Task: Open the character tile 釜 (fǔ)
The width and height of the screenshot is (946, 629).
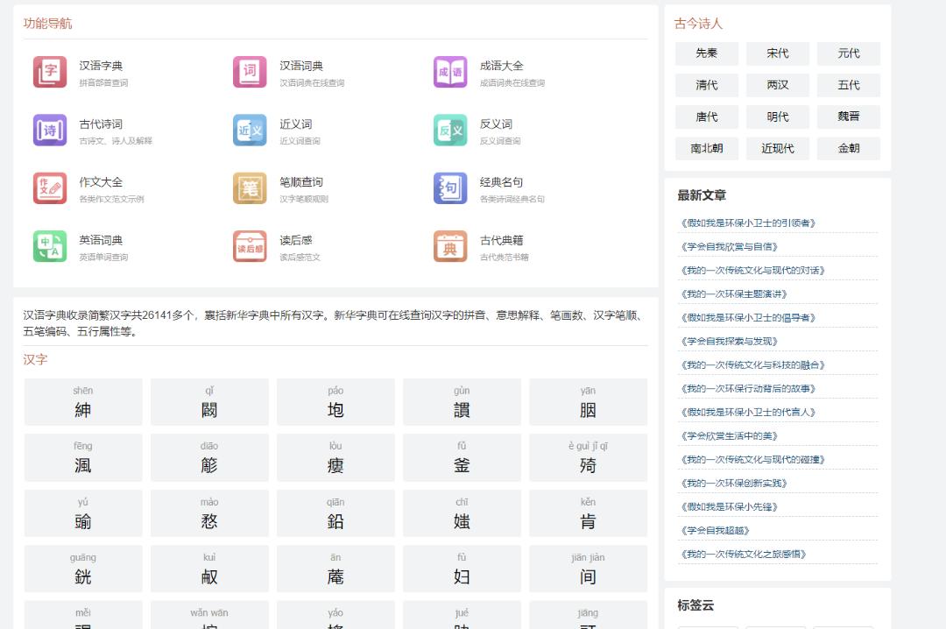Action: tap(462, 457)
